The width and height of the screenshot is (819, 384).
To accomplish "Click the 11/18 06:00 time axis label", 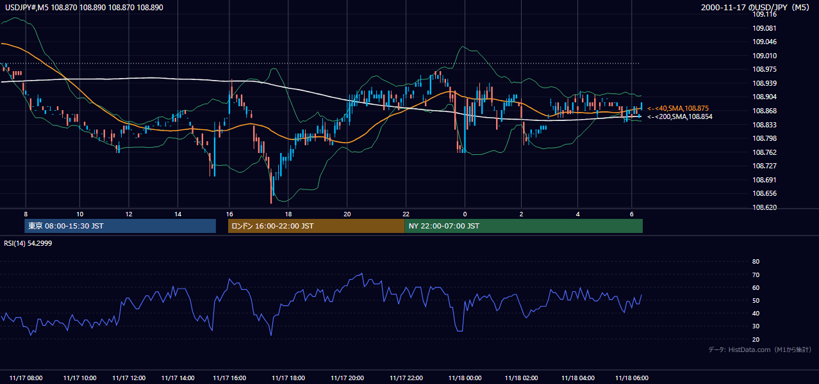I will pos(633,378).
